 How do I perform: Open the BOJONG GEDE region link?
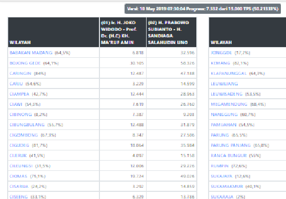[25, 63]
